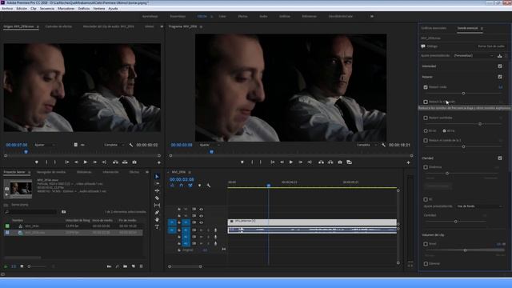Open Program monitor settings wrench

click(383, 145)
